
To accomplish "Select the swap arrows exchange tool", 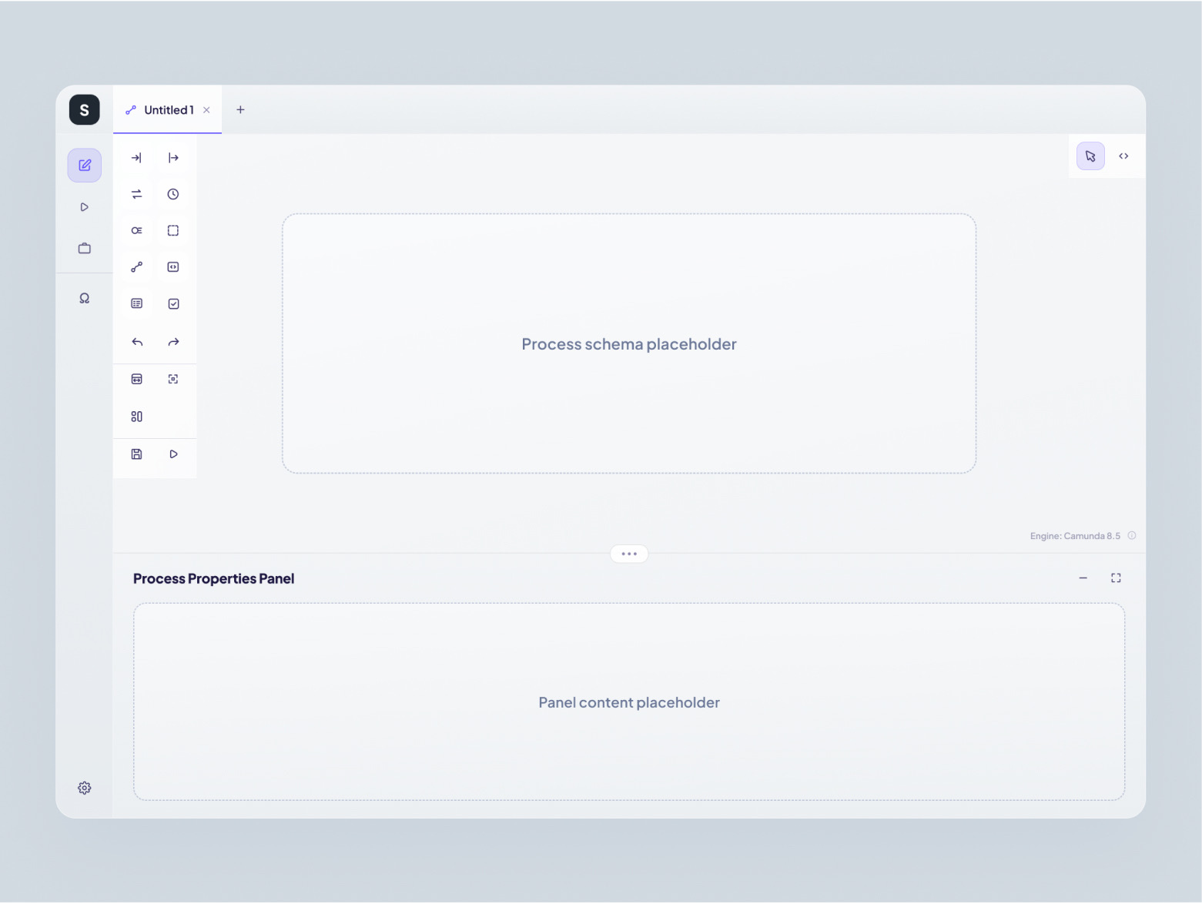I will click(136, 194).
